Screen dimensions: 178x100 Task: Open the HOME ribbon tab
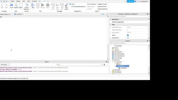(x=12, y=1)
